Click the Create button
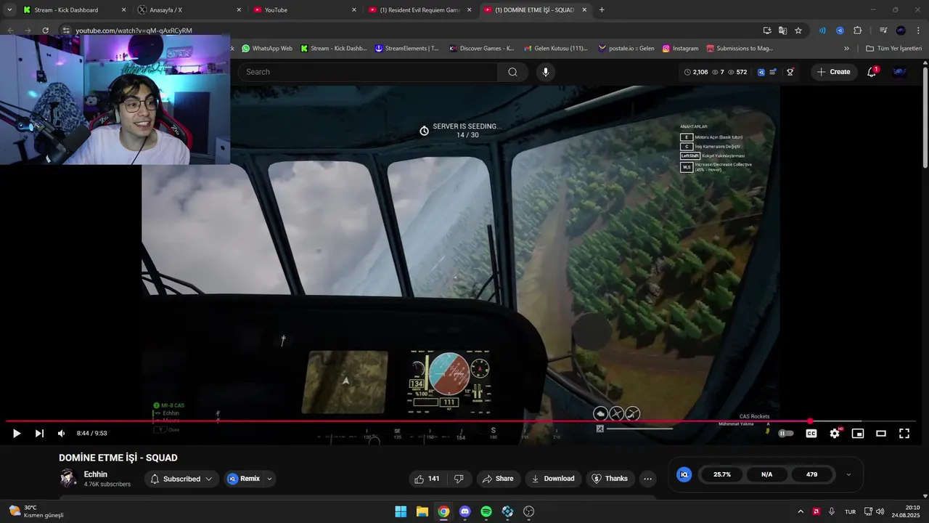929x523 pixels. pyautogui.click(x=833, y=72)
